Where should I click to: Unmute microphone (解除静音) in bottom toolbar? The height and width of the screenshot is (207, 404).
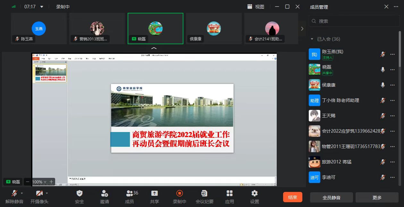pos(14,194)
